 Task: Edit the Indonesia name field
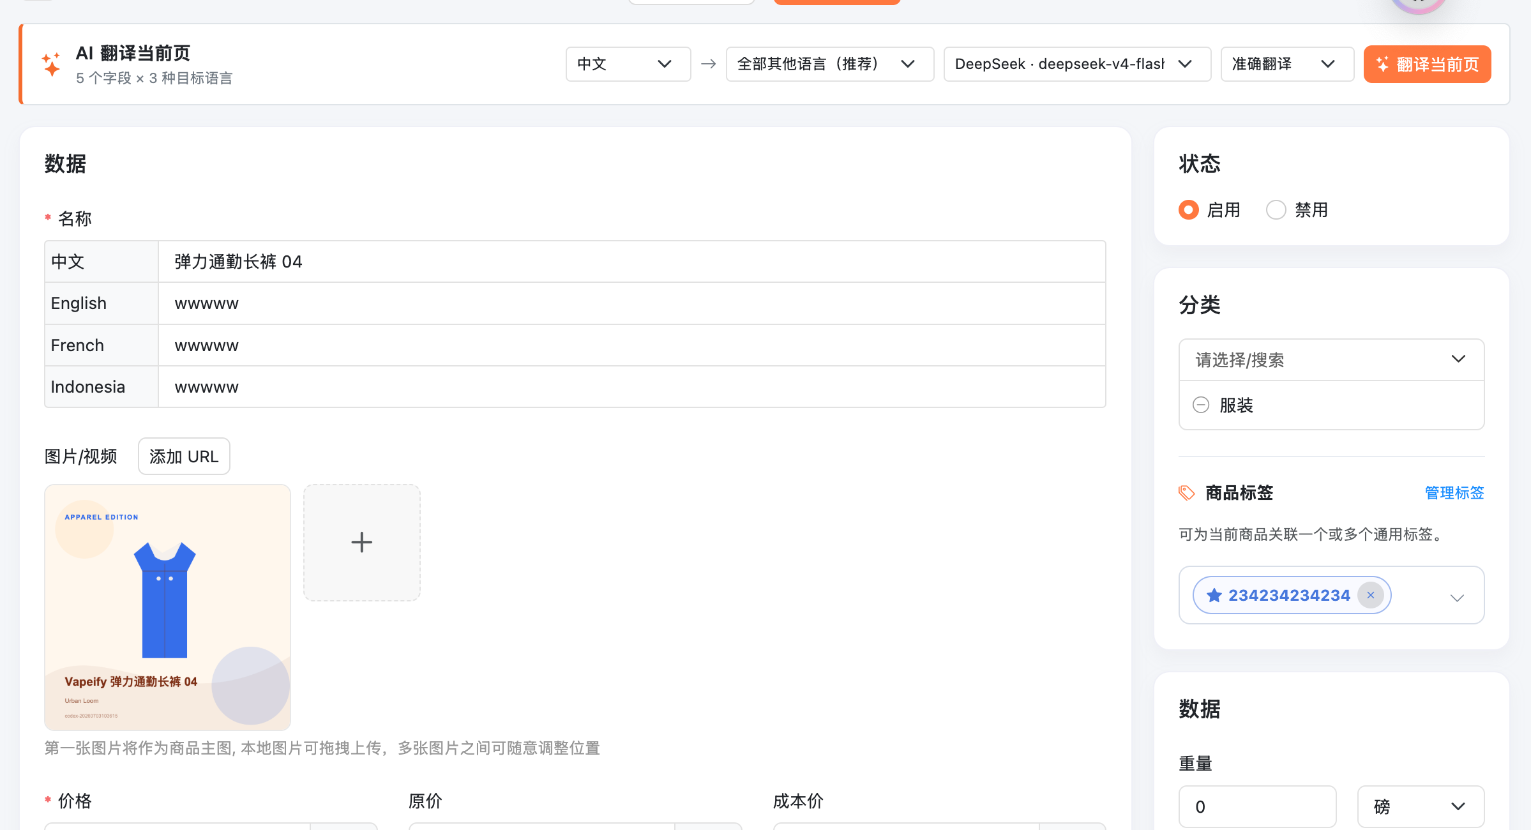coord(632,387)
